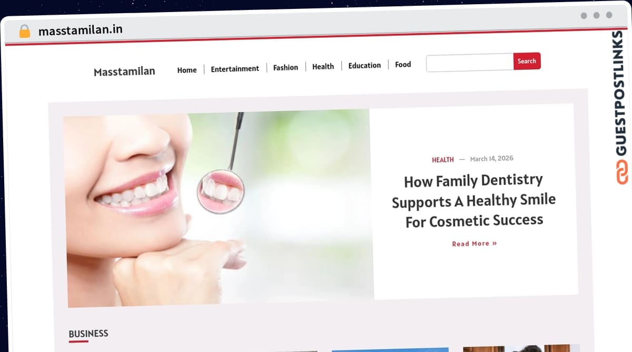Click the March 14, 2026 date
This screenshot has width=632, height=352.
(492, 158)
